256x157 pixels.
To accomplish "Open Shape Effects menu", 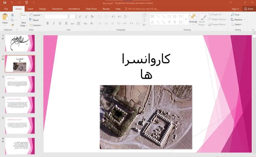I will [217, 25].
